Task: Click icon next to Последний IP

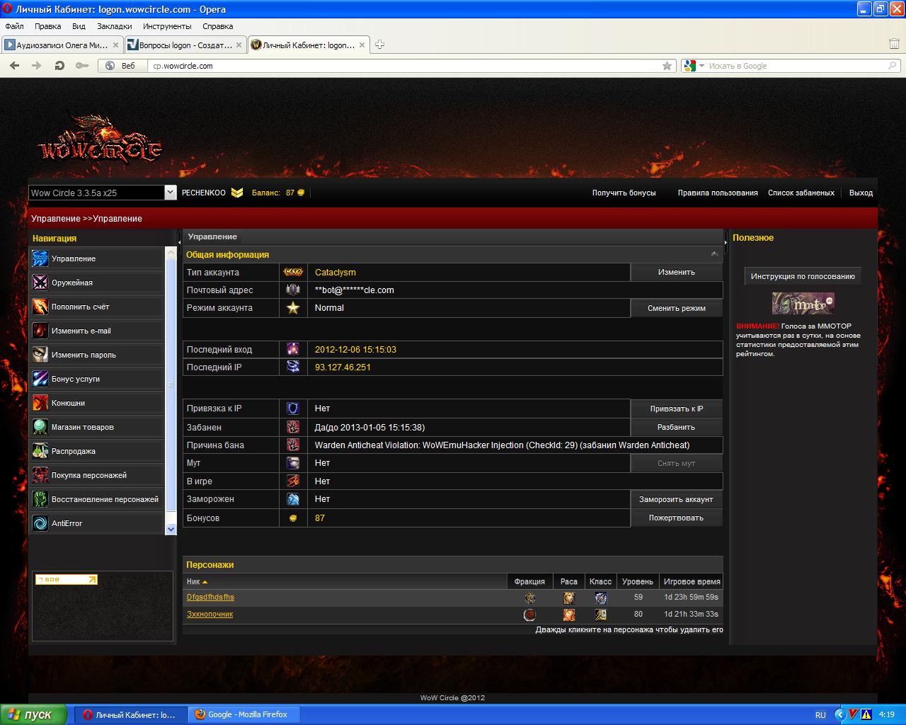Action: [x=293, y=367]
